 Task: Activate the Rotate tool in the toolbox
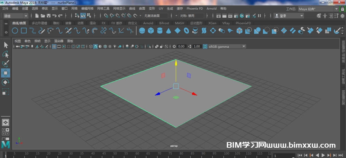(6, 82)
